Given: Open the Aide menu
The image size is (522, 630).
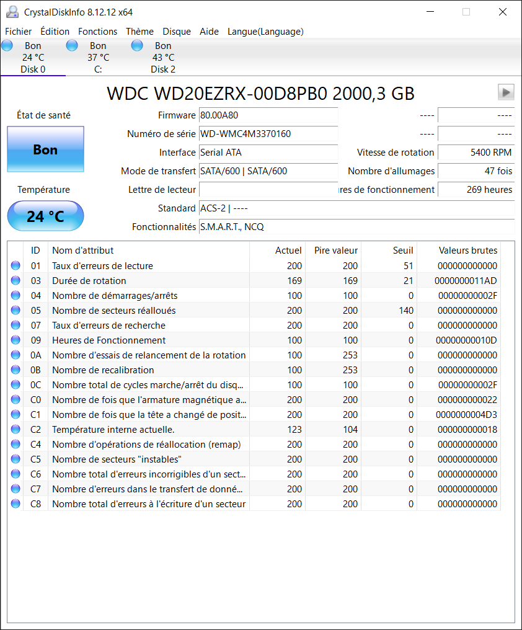Looking at the screenshot, I should pyautogui.click(x=210, y=32).
